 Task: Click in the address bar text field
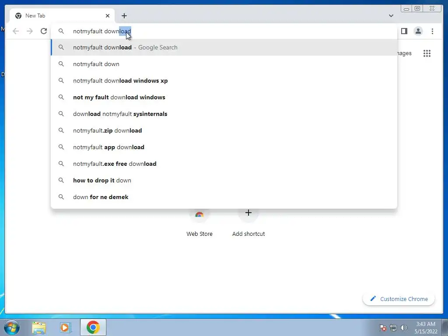[x=224, y=31]
